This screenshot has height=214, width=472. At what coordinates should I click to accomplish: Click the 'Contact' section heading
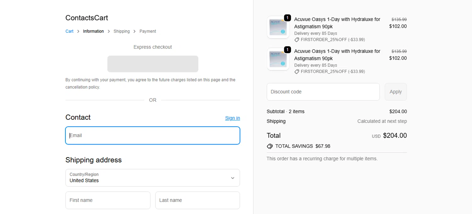pyautogui.click(x=78, y=117)
